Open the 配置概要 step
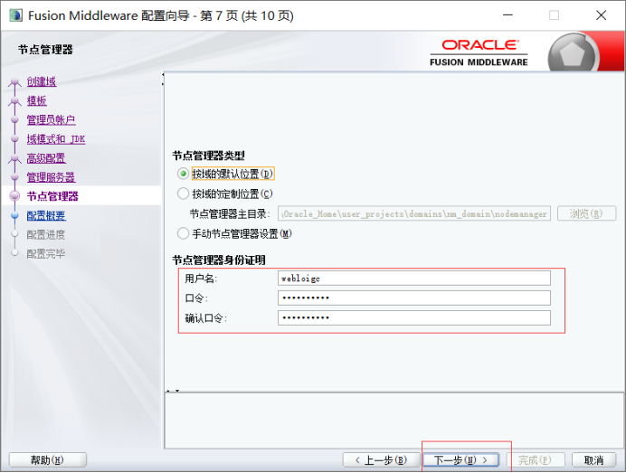 (45, 215)
